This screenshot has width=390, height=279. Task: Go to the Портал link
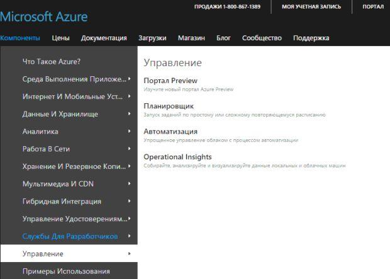click(373, 7)
